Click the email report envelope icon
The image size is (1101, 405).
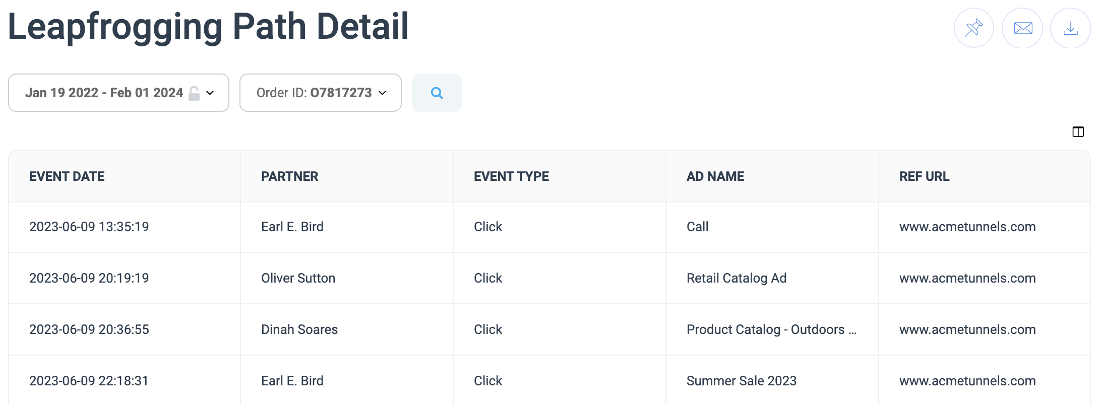(1022, 28)
